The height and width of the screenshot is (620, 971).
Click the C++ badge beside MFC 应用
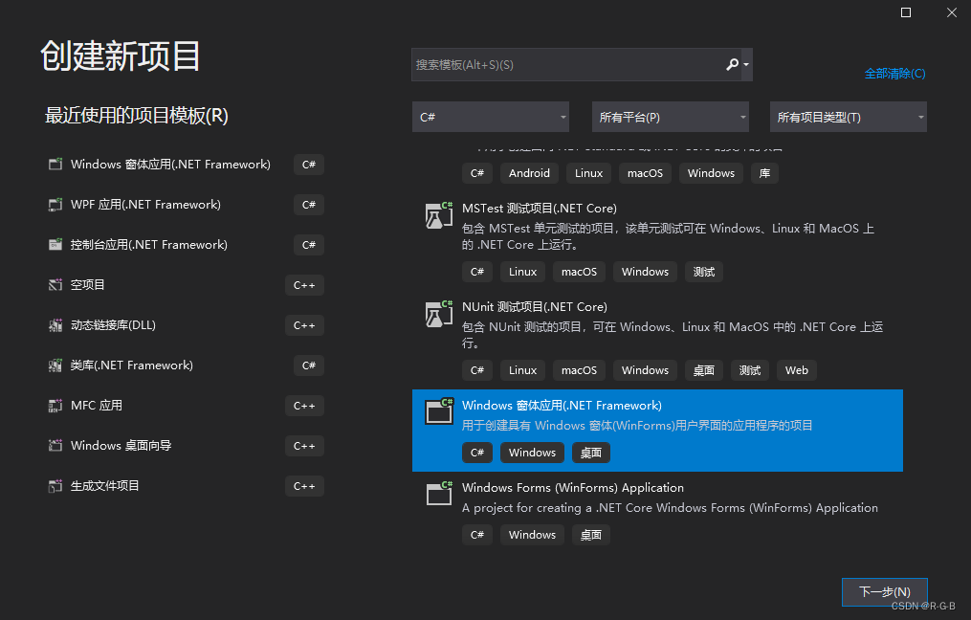pyautogui.click(x=304, y=406)
